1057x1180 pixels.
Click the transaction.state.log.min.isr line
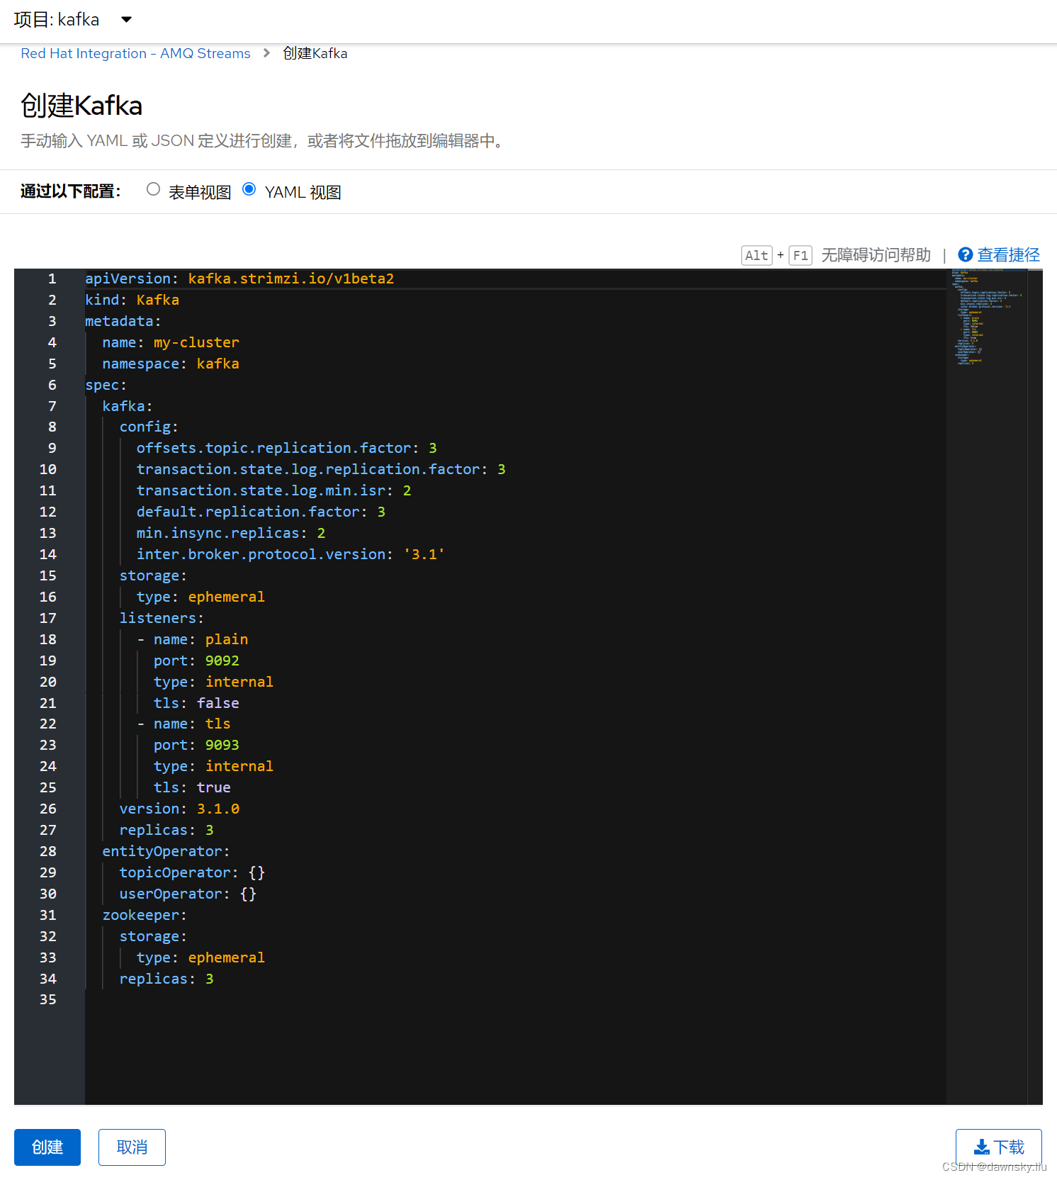pos(273,490)
